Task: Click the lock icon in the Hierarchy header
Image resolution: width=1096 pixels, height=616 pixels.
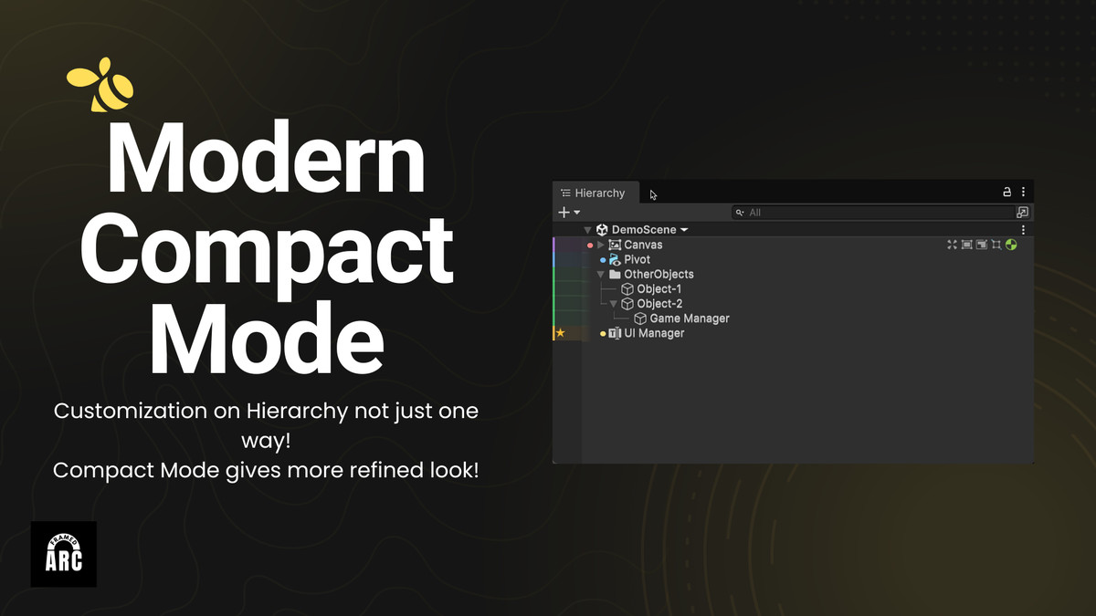Action: point(1007,193)
